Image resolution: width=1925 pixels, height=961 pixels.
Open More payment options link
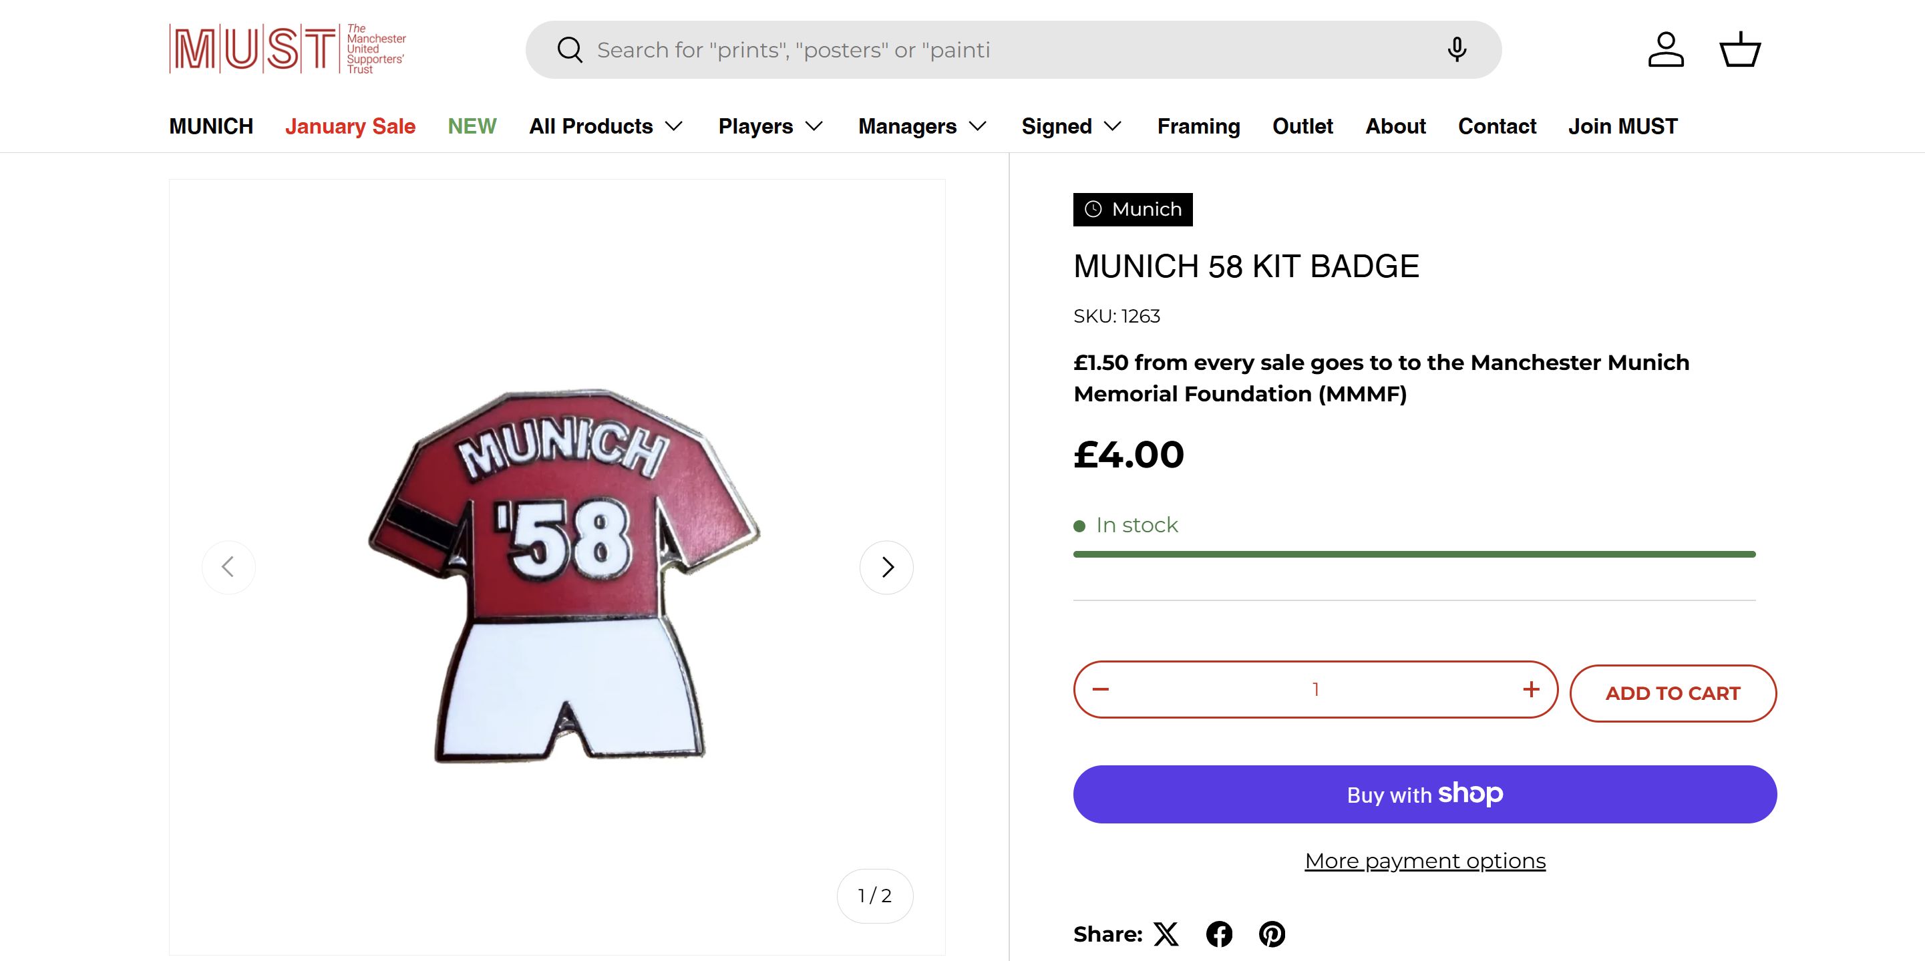[1425, 861]
